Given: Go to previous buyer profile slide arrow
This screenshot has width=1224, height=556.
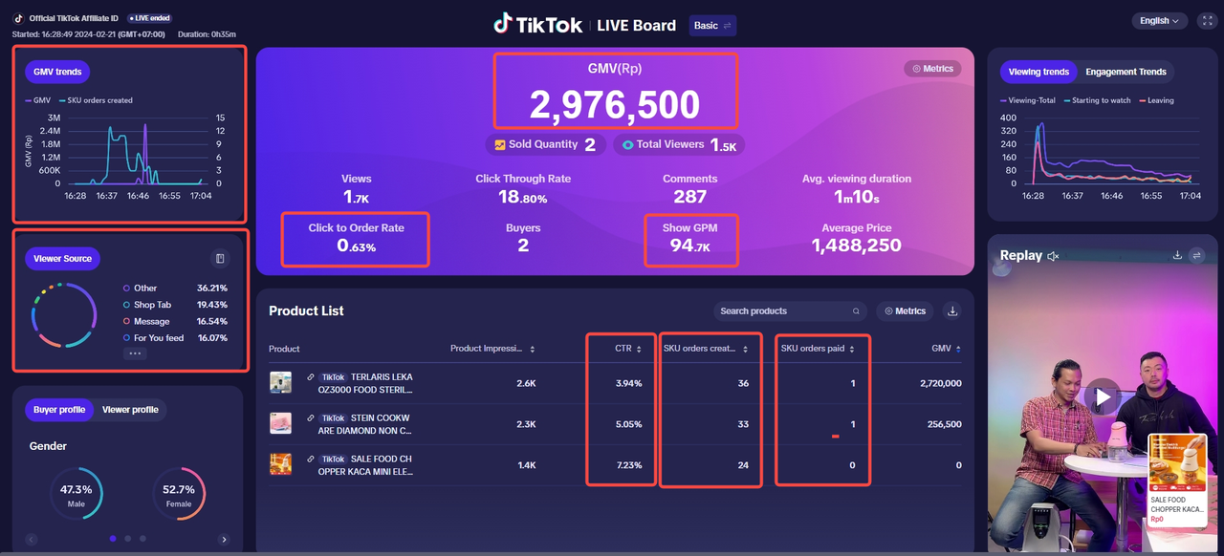Looking at the screenshot, I should pos(32,540).
